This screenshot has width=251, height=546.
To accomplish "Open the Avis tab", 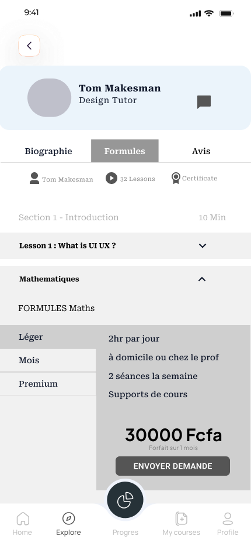I will tap(201, 151).
